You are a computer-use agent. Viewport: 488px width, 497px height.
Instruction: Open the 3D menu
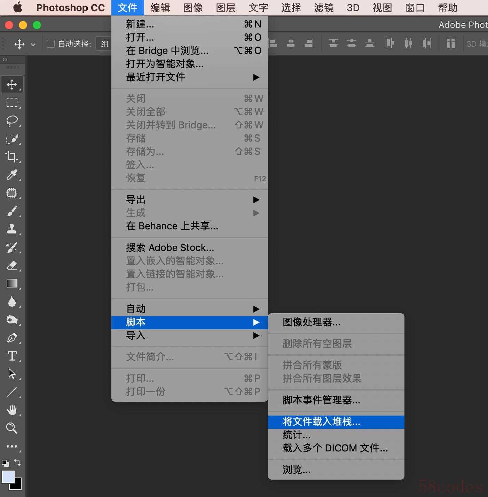pyautogui.click(x=353, y=8)
